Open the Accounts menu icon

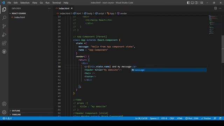pos(4,104)
